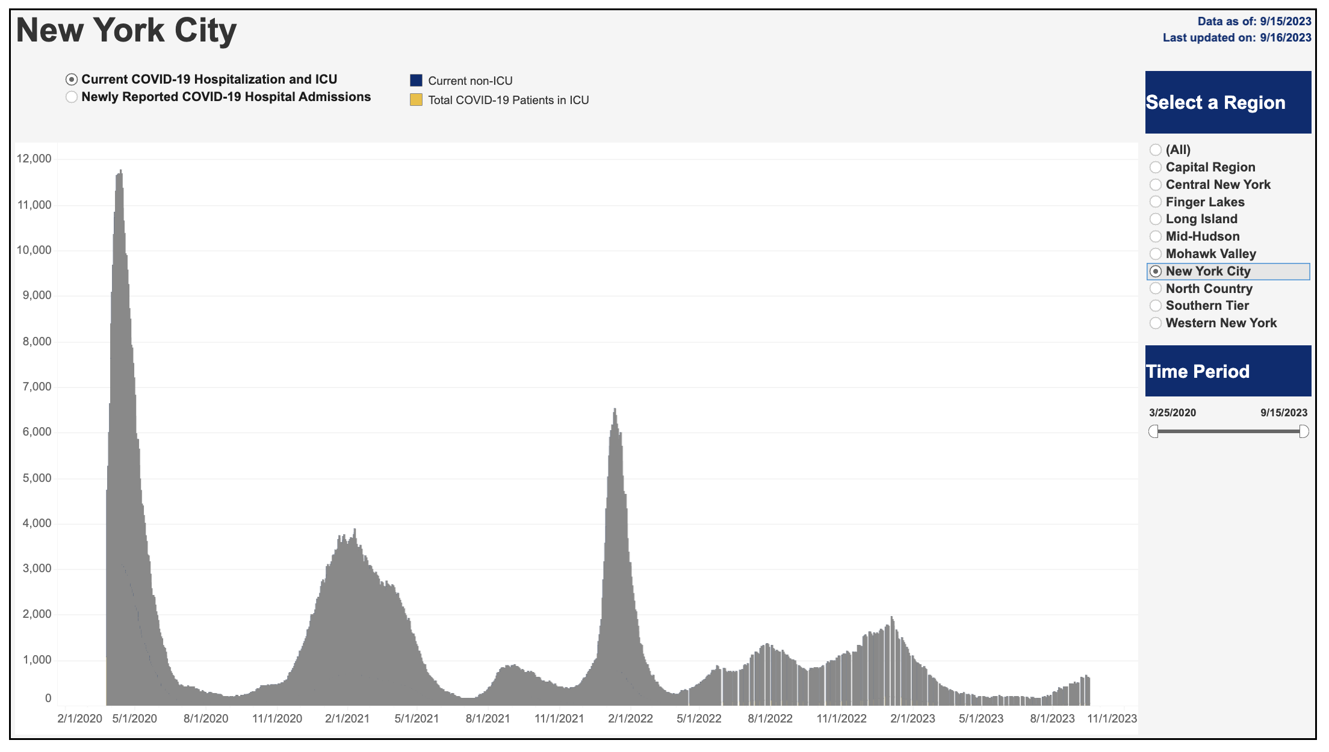This screenshot has width=1329, height=752.
Task: Click Total COVID-19 Patients in ICU legend label
Action: pyautogui.click(x=509, y=100)
